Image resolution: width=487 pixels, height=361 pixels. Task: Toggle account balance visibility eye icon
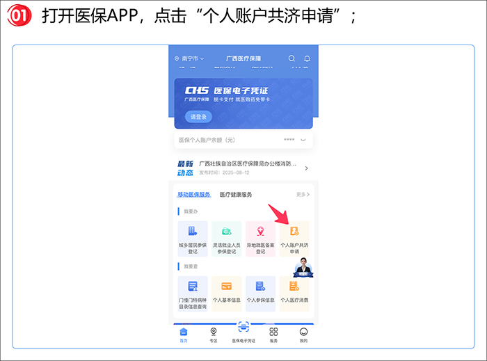coord(303,140)
